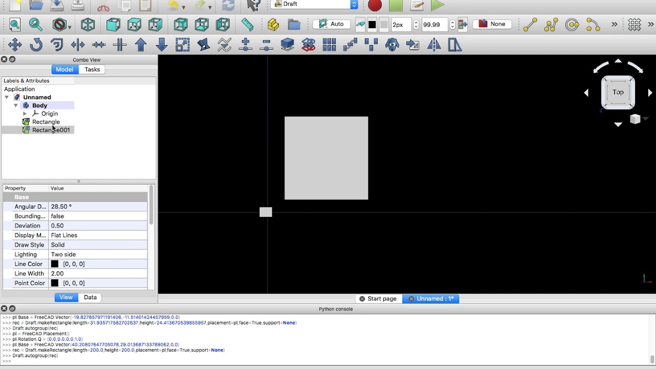Select the Draft Line tool
This screenshot has height=369, width=656.
pos(530,24)
